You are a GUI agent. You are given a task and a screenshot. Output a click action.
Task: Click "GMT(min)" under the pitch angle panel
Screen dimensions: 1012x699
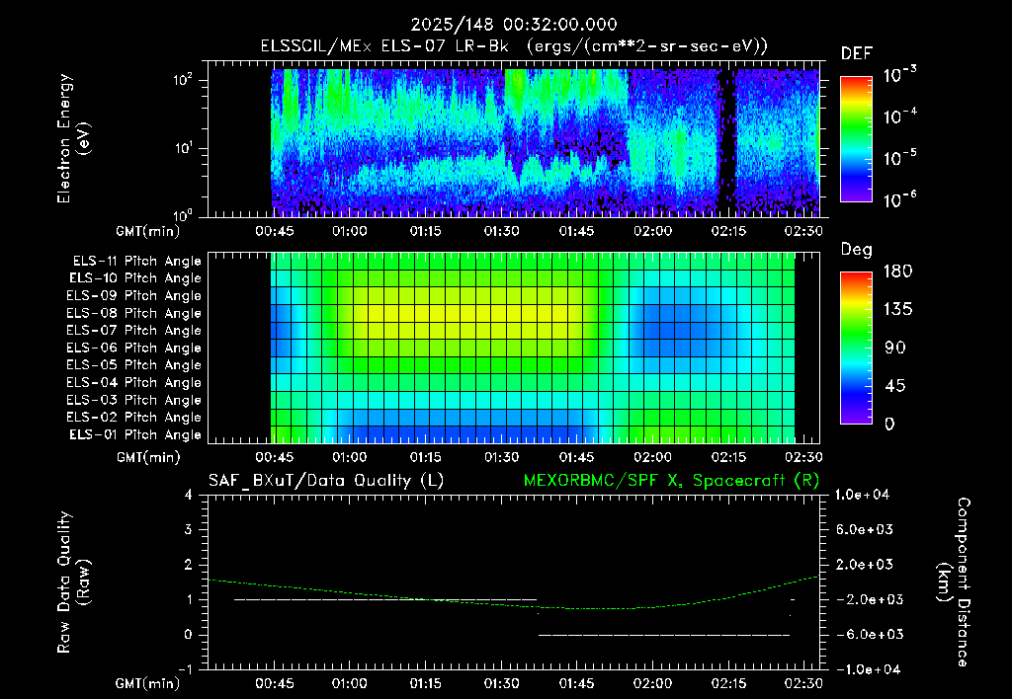(148, 457)
